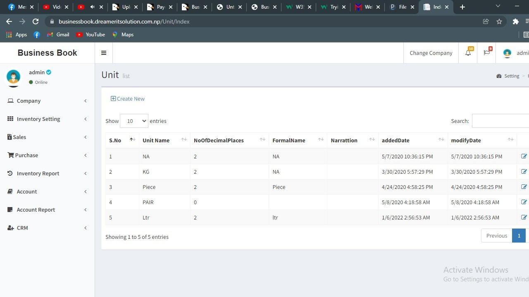This screenshot has height=297, width=529.
Task: Click the hamburger sidebar toggle icon
Action: click(x=104, y=53)
